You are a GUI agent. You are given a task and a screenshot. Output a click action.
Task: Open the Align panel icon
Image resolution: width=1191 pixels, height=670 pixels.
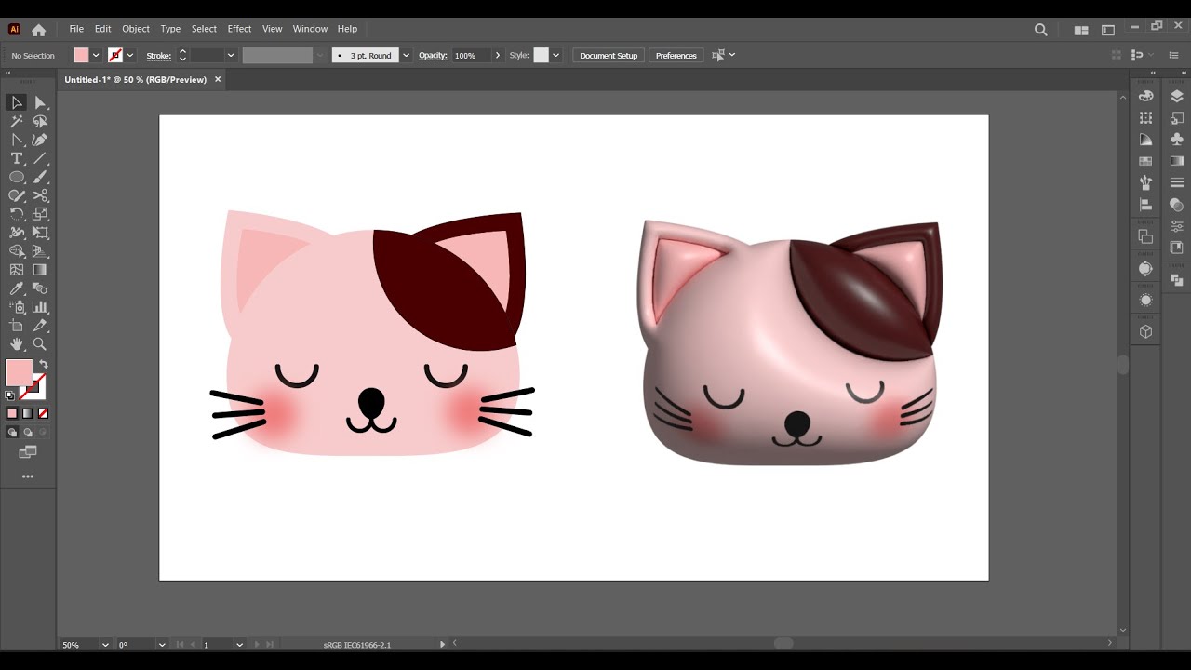[1146, 205]
